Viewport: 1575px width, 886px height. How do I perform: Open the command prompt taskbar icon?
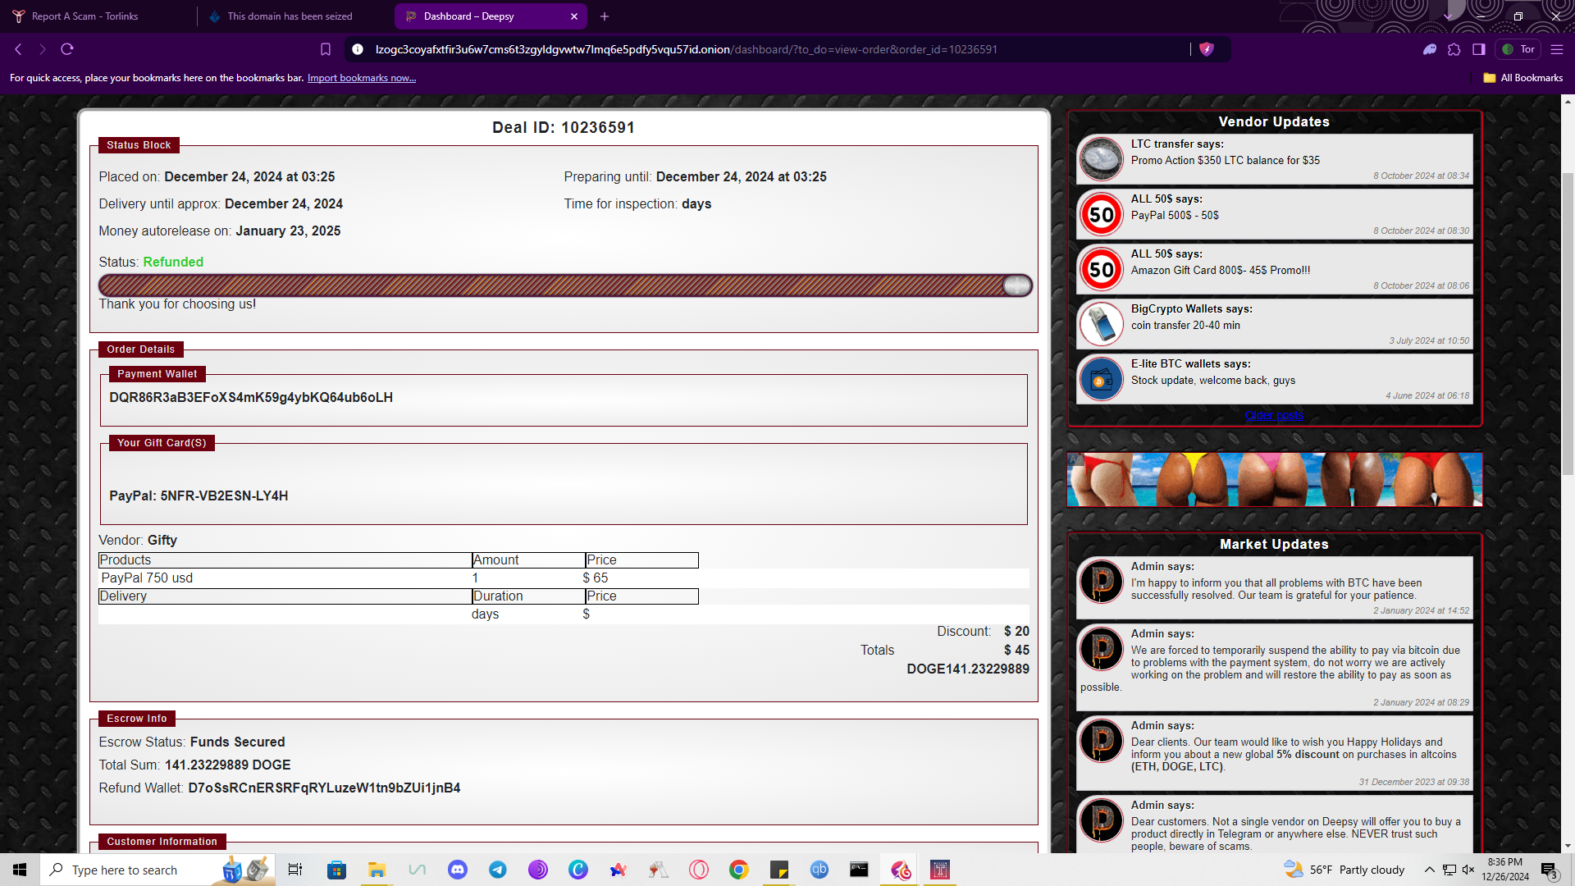859,870
